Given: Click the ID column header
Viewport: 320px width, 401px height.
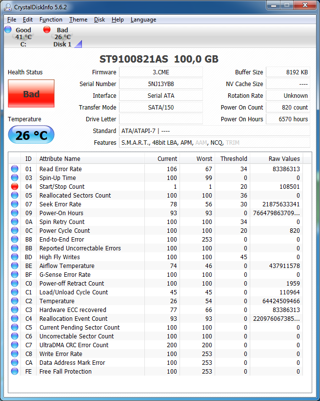Looking at the screenshot, I should pyautogui.click(x=28, y=159).
